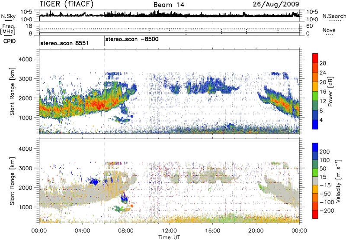Pick the bright blue top velocity colorbar segment

point(315,147)
